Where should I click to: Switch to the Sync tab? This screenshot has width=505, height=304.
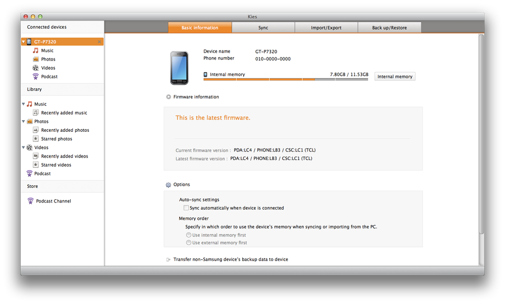pos(263,28)
